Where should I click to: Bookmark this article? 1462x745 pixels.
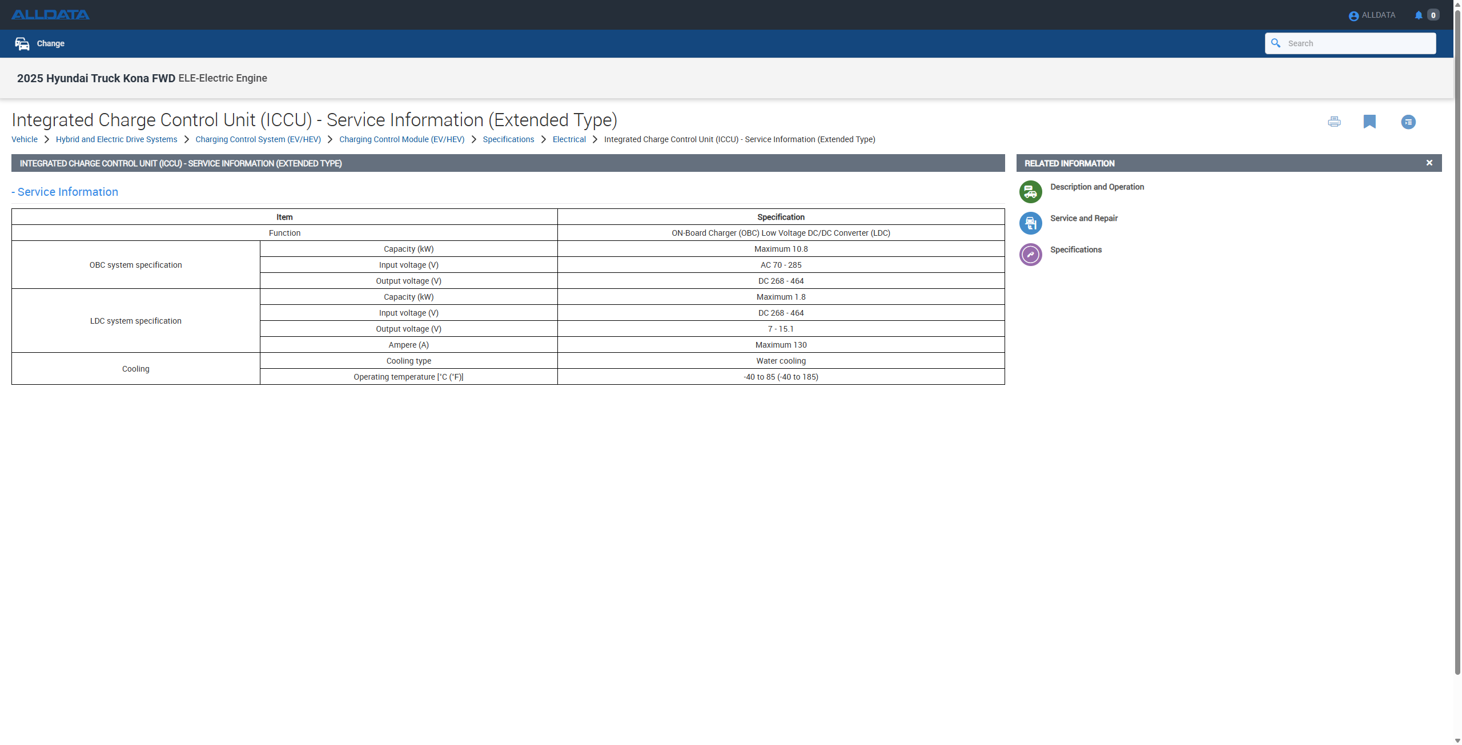click(1369, 122)
